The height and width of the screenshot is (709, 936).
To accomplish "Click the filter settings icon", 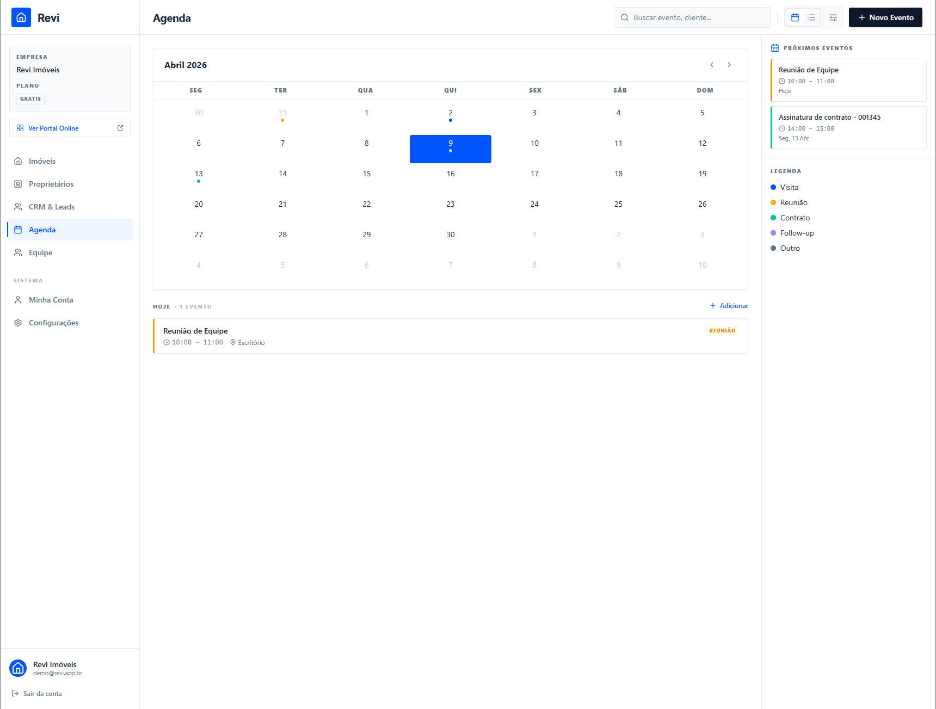I will (x=833, y=17).
